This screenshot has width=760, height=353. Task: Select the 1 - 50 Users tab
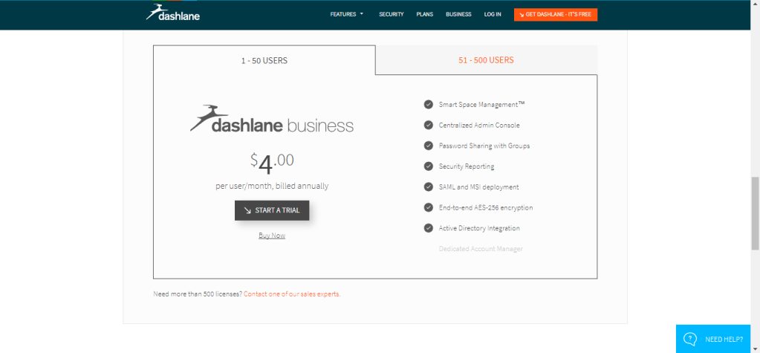click(x=264, y=61)
